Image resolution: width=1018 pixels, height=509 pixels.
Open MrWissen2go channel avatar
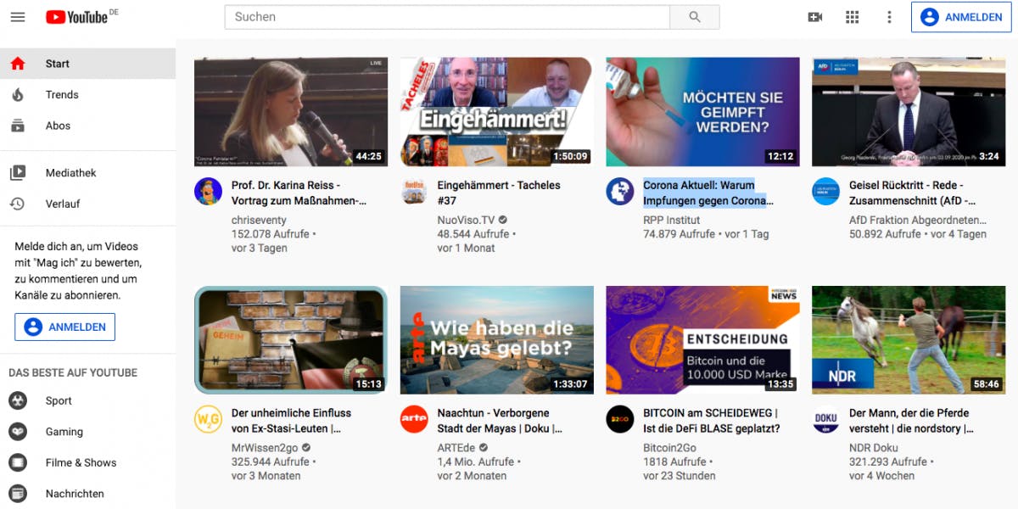tap(209, 420)
